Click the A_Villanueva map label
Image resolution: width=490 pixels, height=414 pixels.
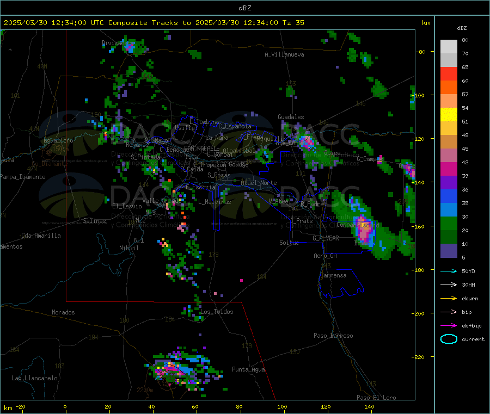coord(284,54)
